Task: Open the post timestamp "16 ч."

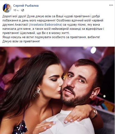Action: tap(16, 10)
